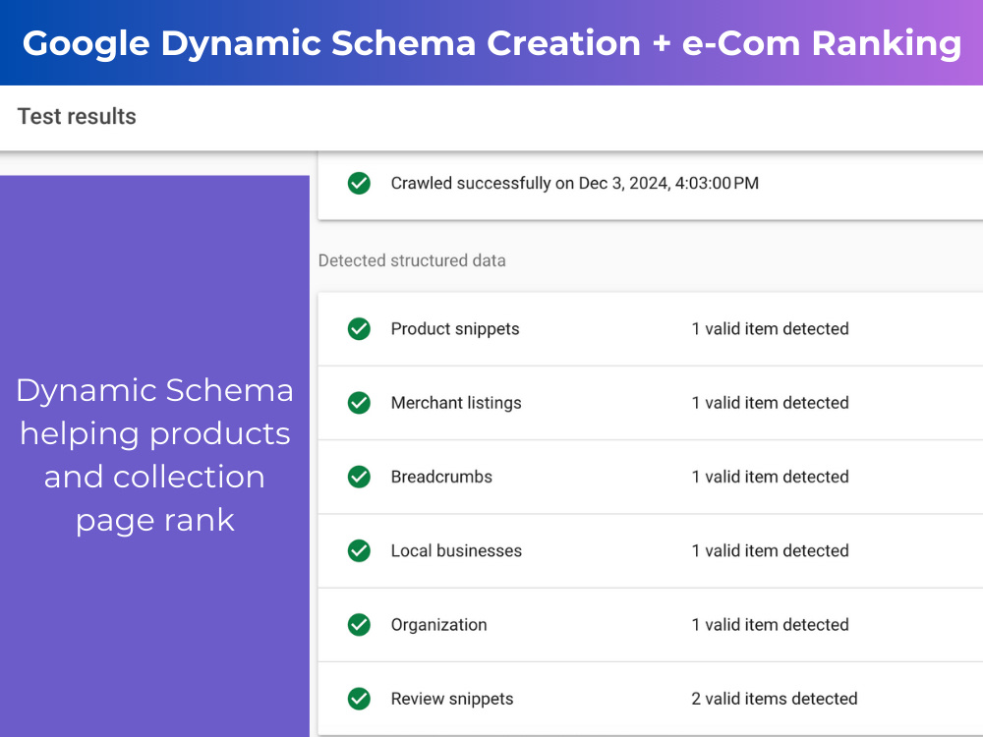Click the purple Dynamic Schema caption panel

coord(155,456)
